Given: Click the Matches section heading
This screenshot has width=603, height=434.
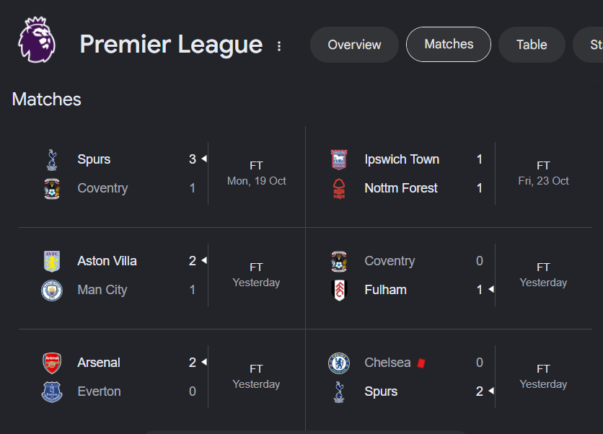Looking at the screenshot, I should click(47, 99).
